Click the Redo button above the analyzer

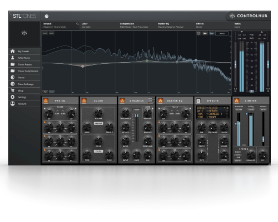pos(51,33)
